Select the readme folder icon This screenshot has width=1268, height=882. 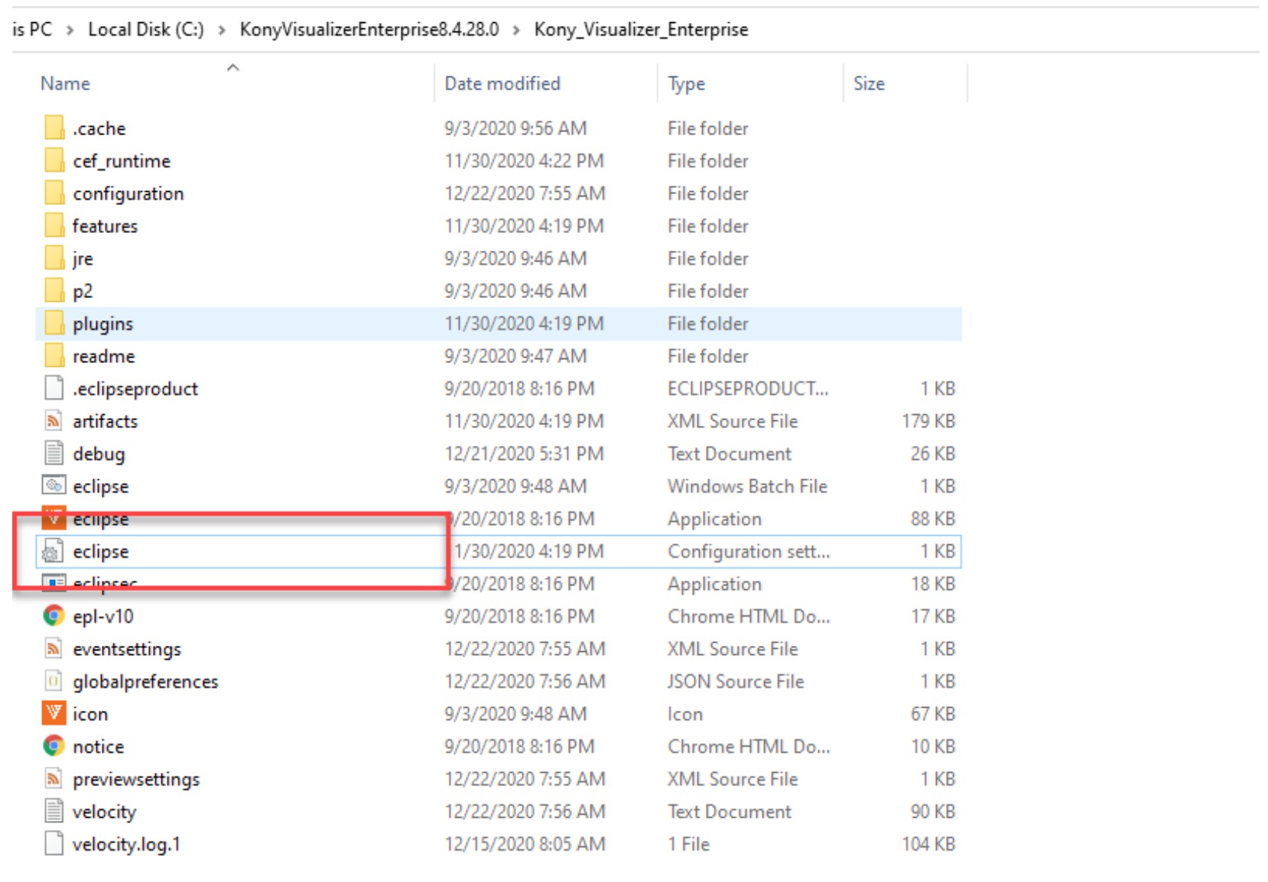point(54,355)
